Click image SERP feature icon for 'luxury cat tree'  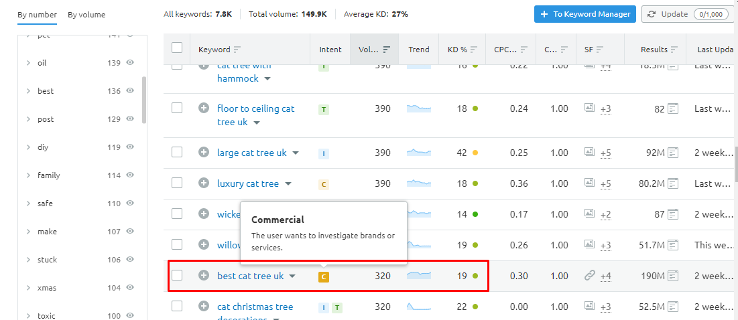point(590,182)
